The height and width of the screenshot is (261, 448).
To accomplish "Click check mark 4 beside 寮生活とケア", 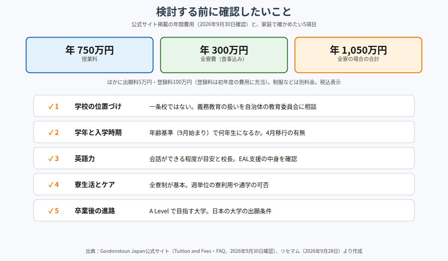I will (x=53, y=185).
